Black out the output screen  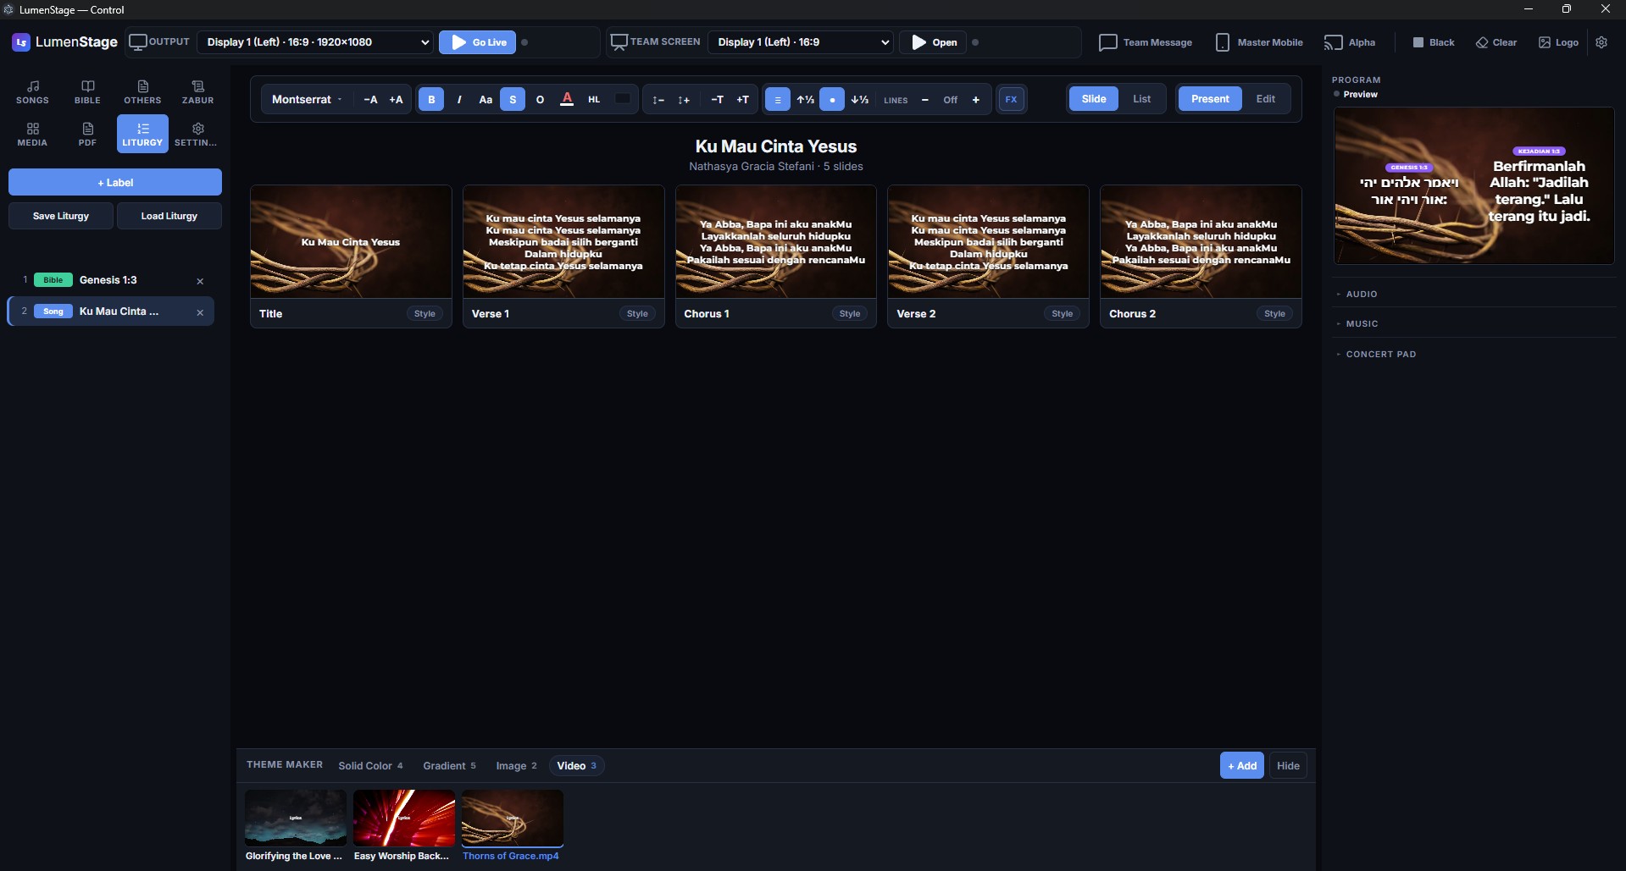1434,41
